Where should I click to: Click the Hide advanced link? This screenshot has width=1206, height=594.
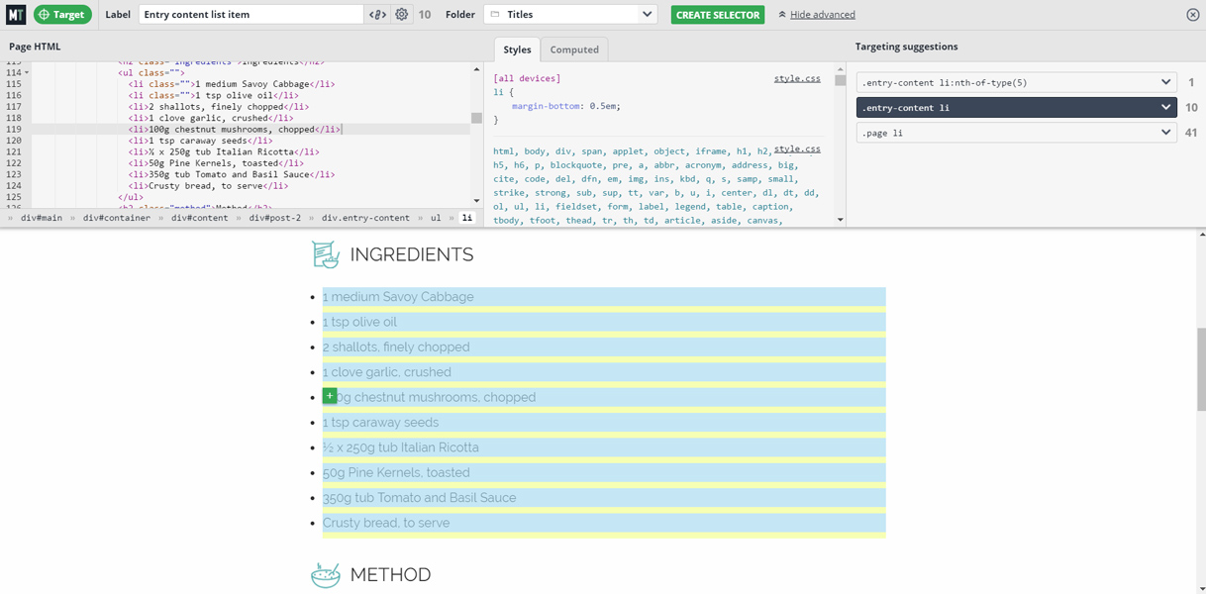[822, 15]
